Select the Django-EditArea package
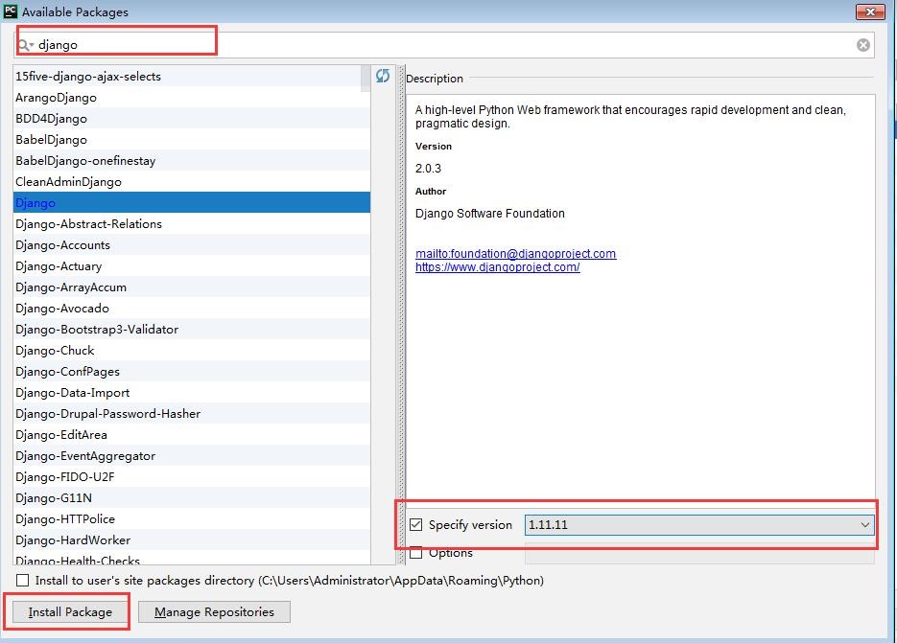Screen dimensions: 897x643 (x=192, y=435)
